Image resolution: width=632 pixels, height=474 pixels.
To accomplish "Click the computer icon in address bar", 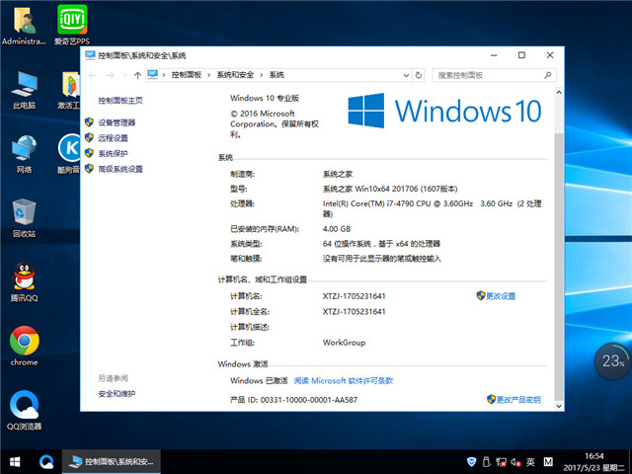I will tap(153, 75).
